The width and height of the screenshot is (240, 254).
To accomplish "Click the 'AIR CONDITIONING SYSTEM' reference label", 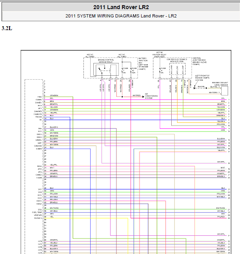I will pos(151,96).
